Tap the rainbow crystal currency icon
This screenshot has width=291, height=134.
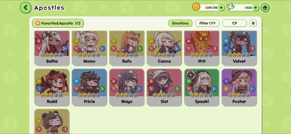click(231, 7)
